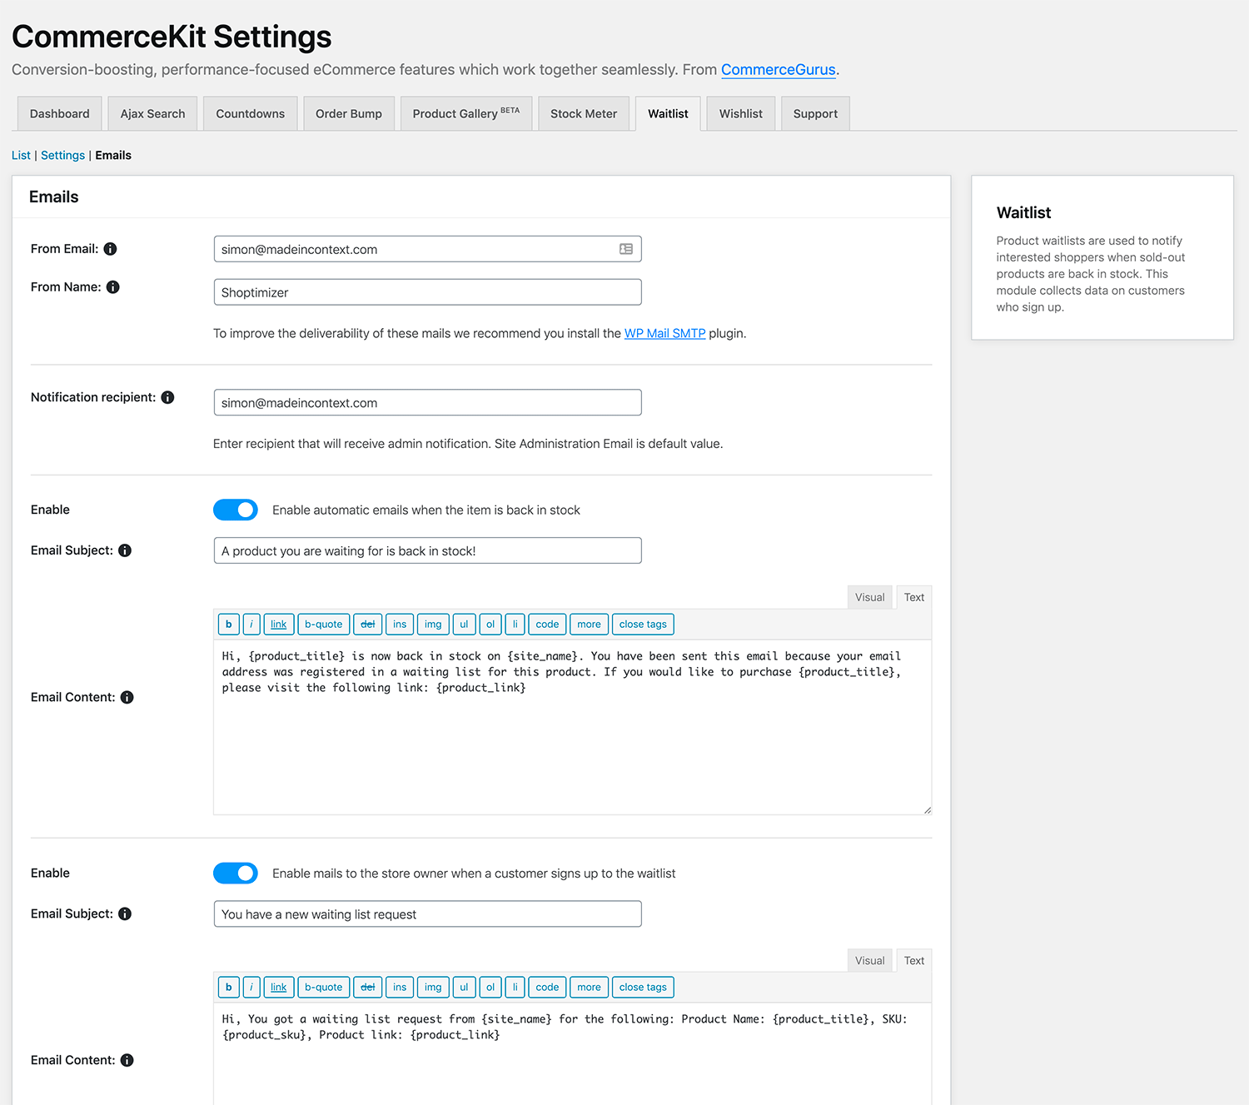Switch second editor to Text mode
This screenshot has height=1105, width=1249.
914,960
